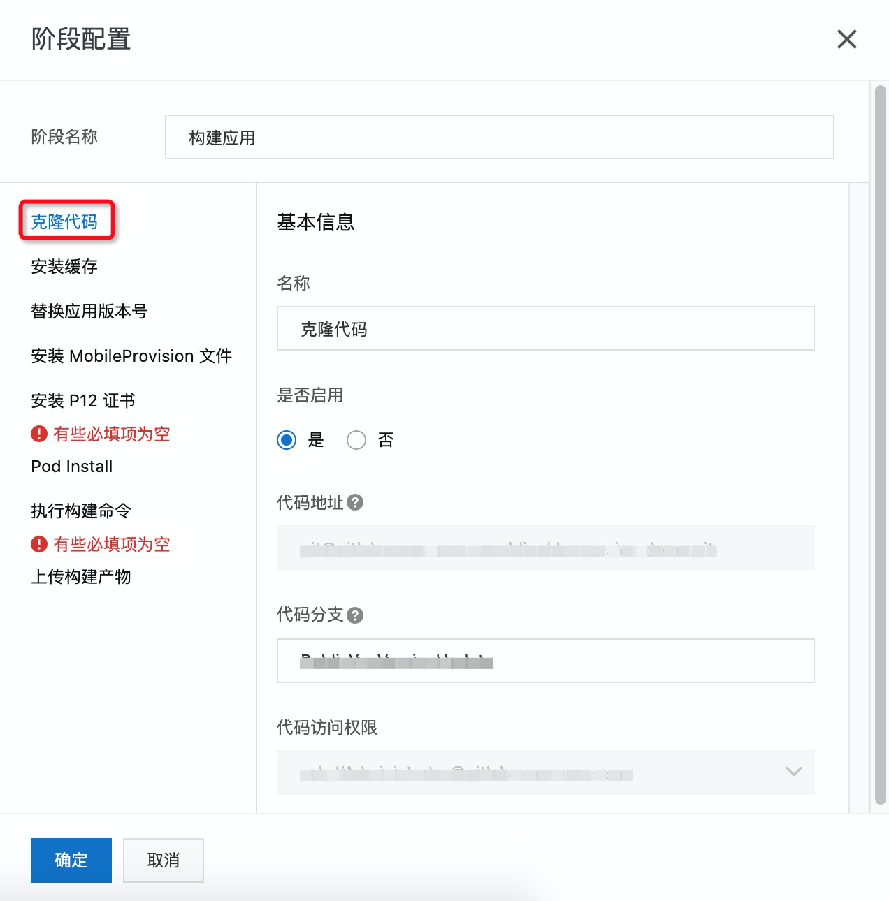Click the 基本信息 heading

pos(316,222)
